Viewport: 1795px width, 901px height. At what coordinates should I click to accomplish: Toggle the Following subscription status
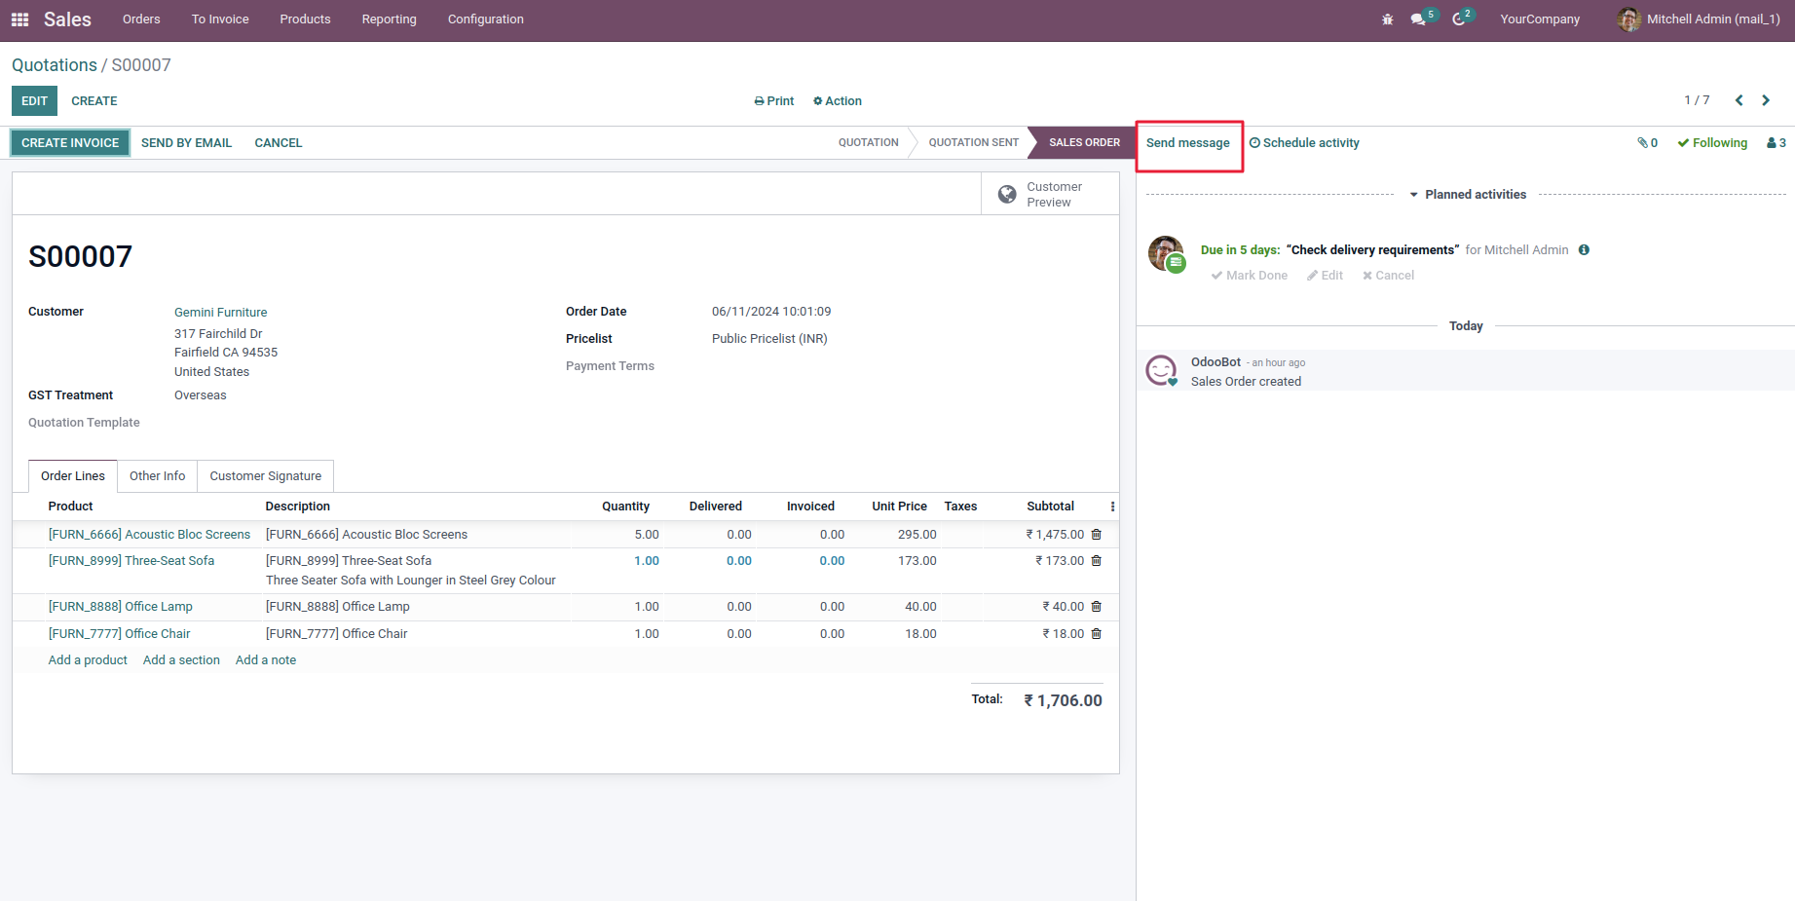click(x=1712, y=143)
